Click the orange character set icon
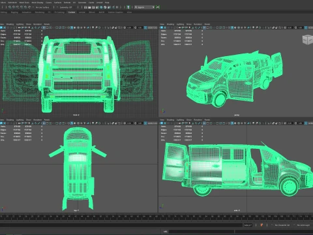 pyautogui.click(x=261, y=225)
